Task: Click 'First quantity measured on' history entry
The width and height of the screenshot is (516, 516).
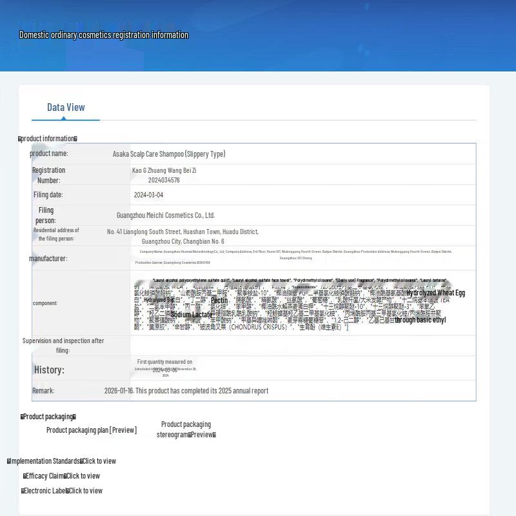Action: [x=164, y=362]
